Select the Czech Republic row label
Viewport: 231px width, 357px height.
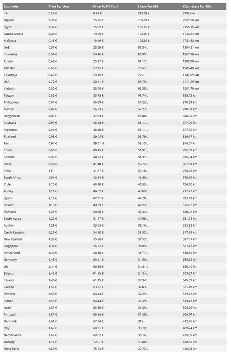(x=15, y=232)
